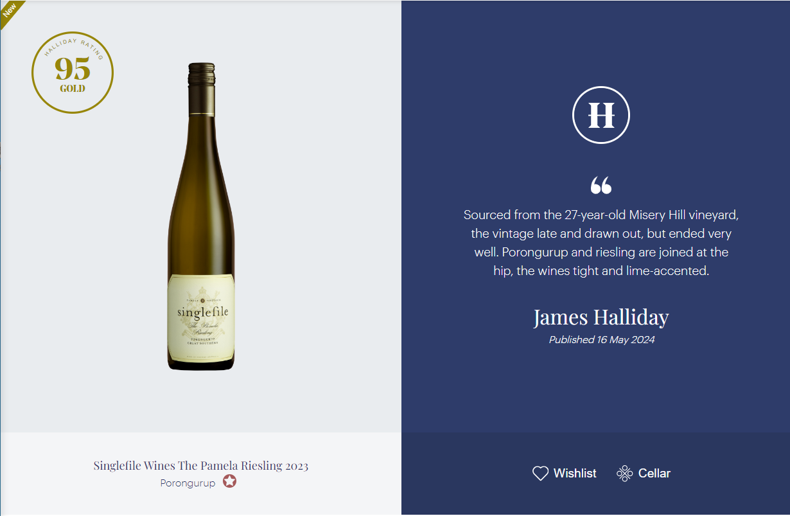Click the Cellar grape-cluster icon
This screenshot has height=516, width=790.
624,474
